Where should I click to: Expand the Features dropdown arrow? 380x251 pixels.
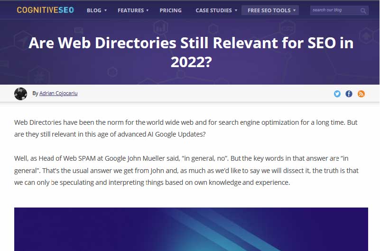coord(148,10)
